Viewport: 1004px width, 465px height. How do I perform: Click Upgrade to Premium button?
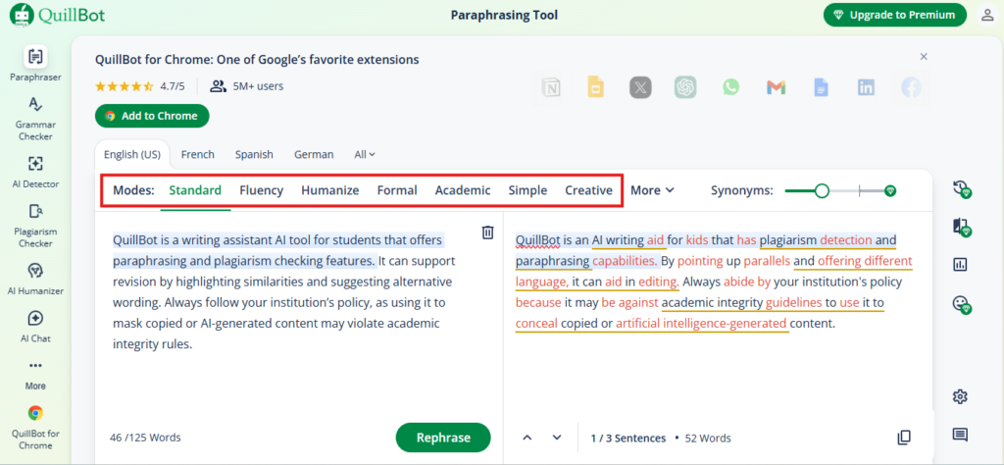pyautogui.click(x=894, y=15)
